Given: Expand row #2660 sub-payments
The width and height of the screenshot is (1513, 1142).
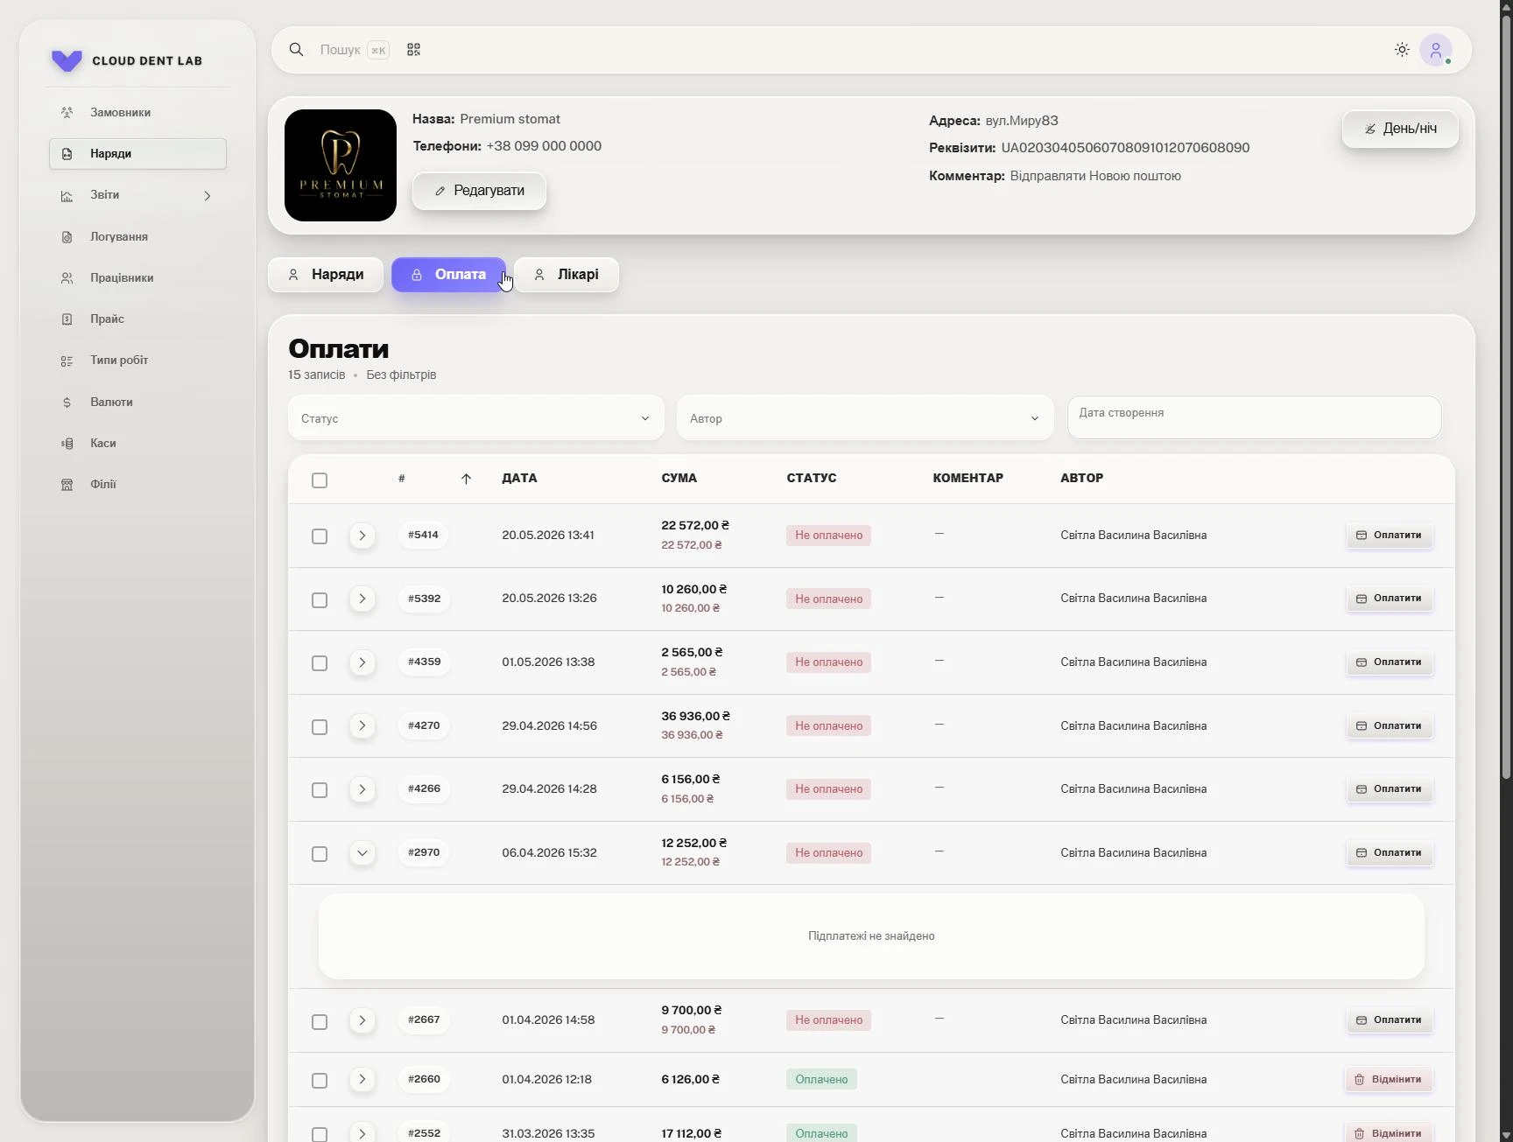Looking at the screenshot, I should [x=362, y=1080].
